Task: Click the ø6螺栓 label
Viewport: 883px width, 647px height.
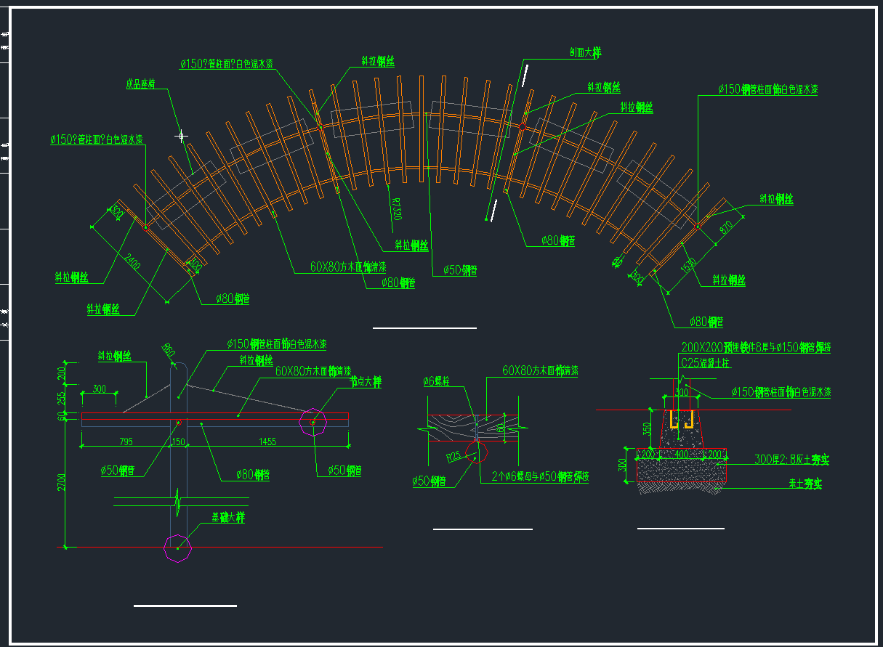Action: click(438, 381)
